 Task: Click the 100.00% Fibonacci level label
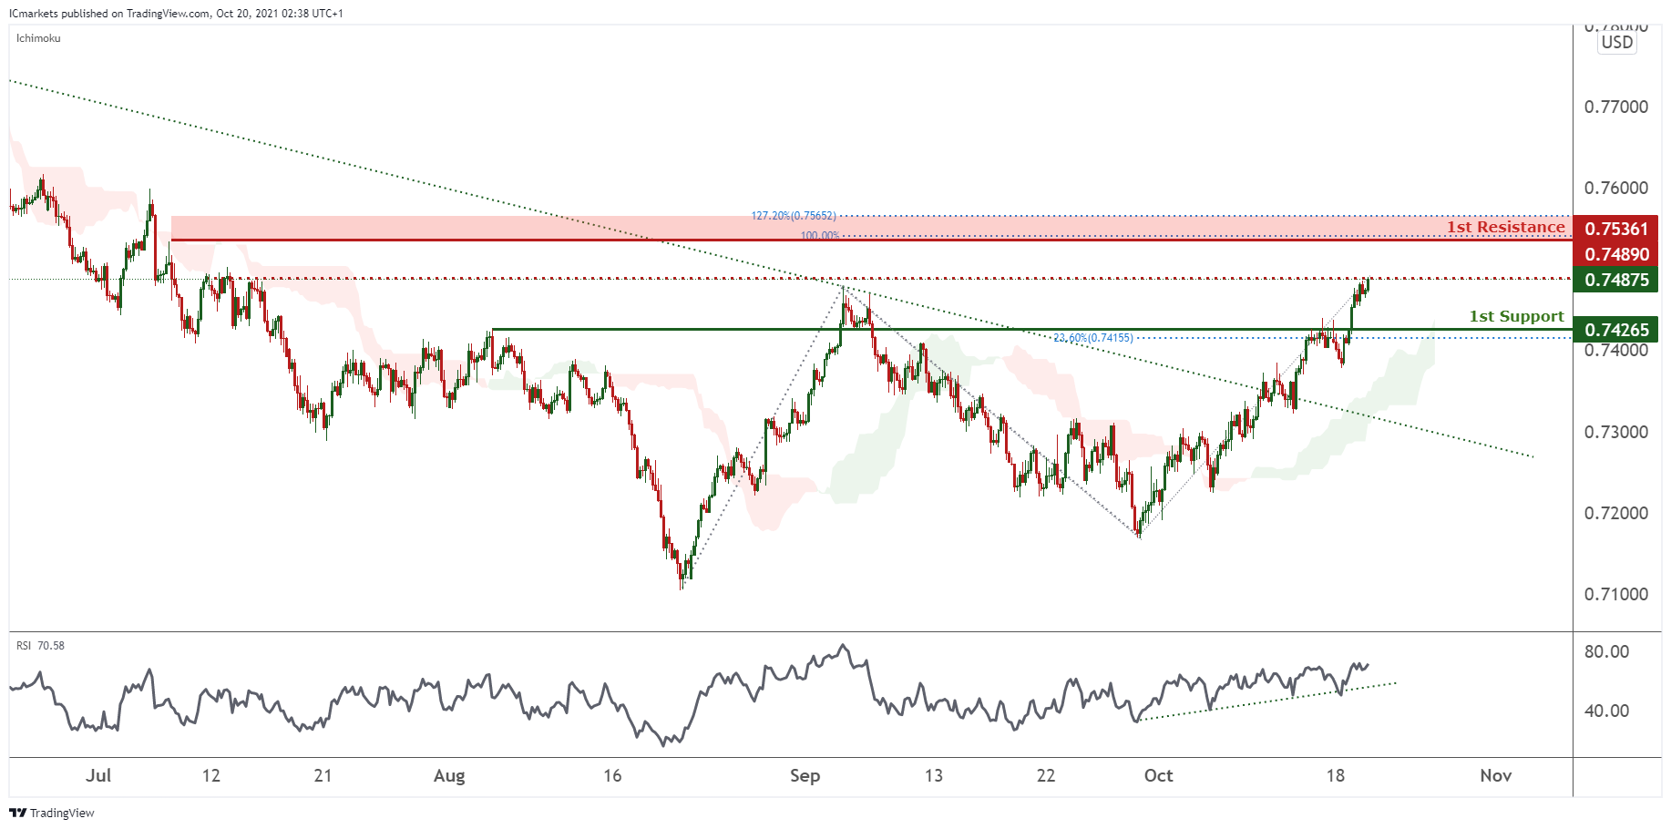point(819,236)
